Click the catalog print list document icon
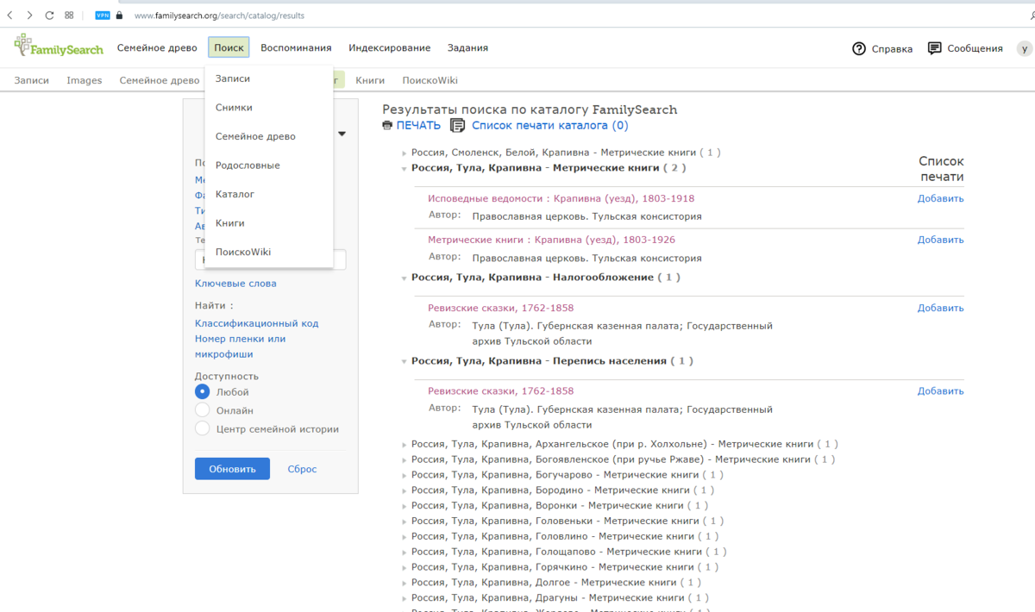Viewport: 1035px width, 612px height. (x=458, y=126)
